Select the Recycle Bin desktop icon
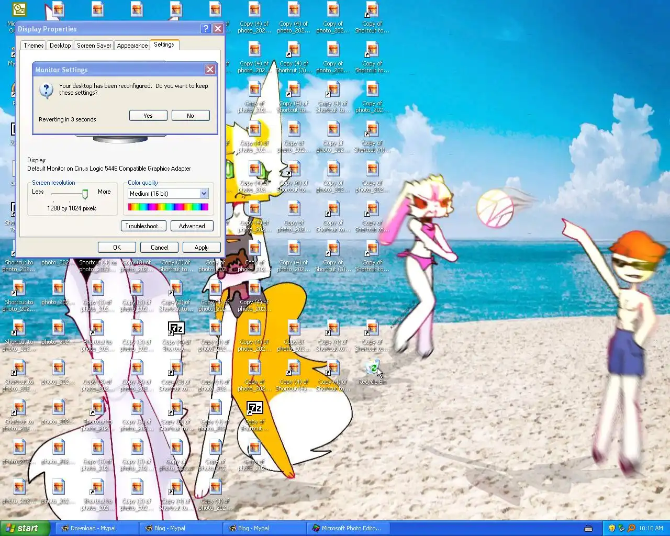The width and height of the screenshot is (670, 536). 372,373
